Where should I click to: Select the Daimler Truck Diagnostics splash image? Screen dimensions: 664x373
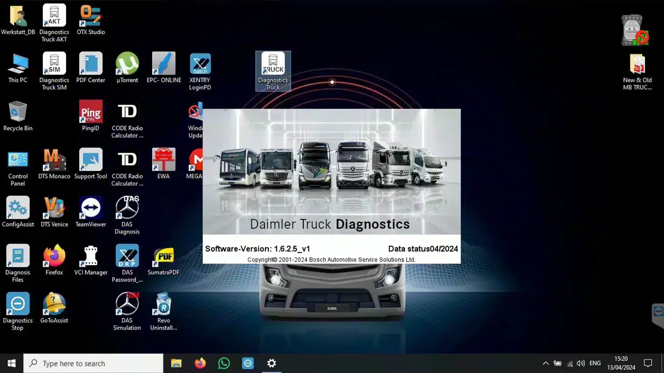(332, 172)
